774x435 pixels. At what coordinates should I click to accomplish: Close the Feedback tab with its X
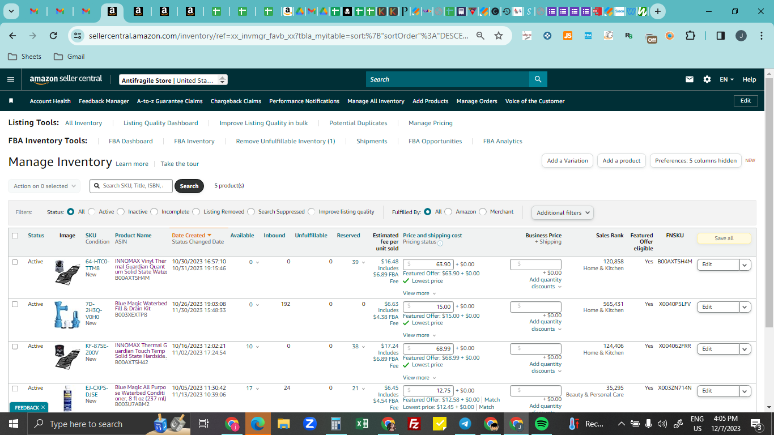point(43,407)
